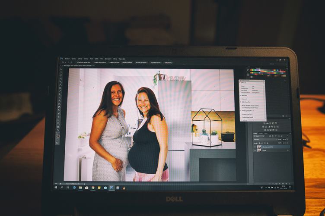This screenshot has width=325, height=216.
Task: Open the Windows Start menu
Action: pos(56,188)
